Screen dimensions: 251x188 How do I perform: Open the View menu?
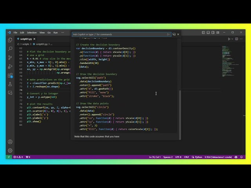click(x=42, y=33)
